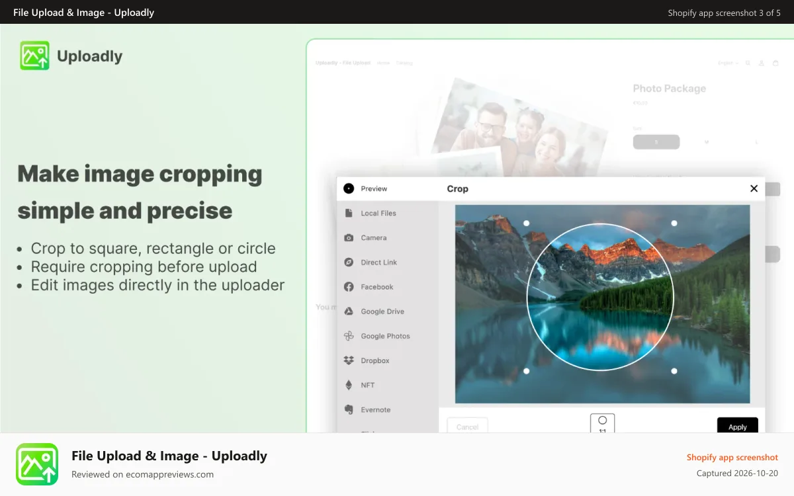Expand the English language dropdown
This screenshot has height=496, width=794.
click(728, 63)
